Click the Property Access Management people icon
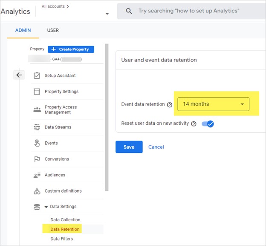The image size is (266, 246). coord(37,110)
